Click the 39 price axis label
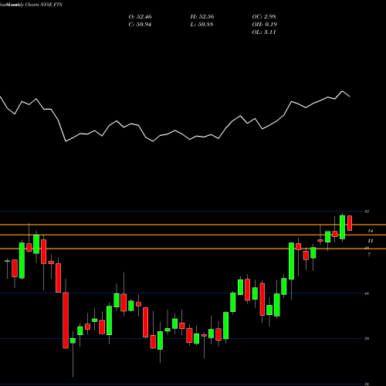The height and width of the screenshot is (386, 386). click(367, 339)
